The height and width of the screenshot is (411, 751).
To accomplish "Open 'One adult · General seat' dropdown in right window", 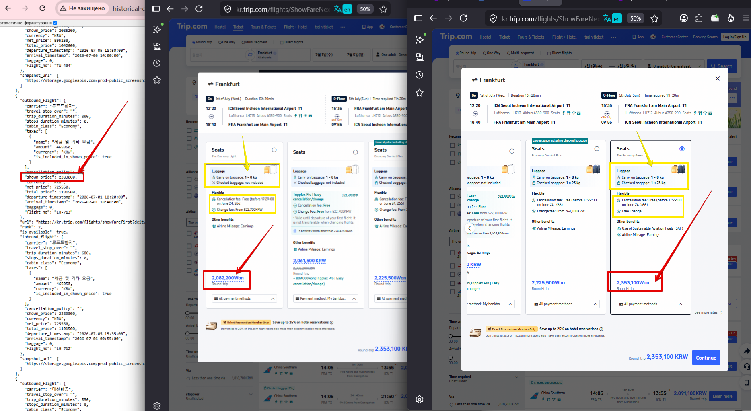I will (675, 66).
